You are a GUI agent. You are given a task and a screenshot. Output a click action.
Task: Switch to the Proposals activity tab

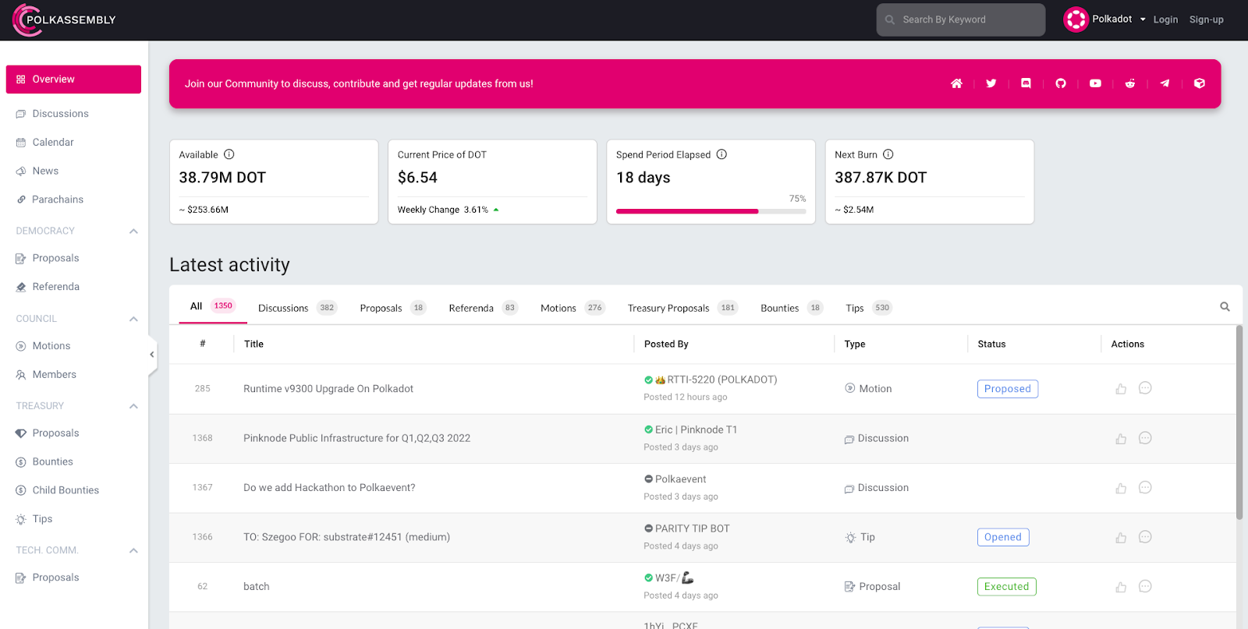coord(393,308)
